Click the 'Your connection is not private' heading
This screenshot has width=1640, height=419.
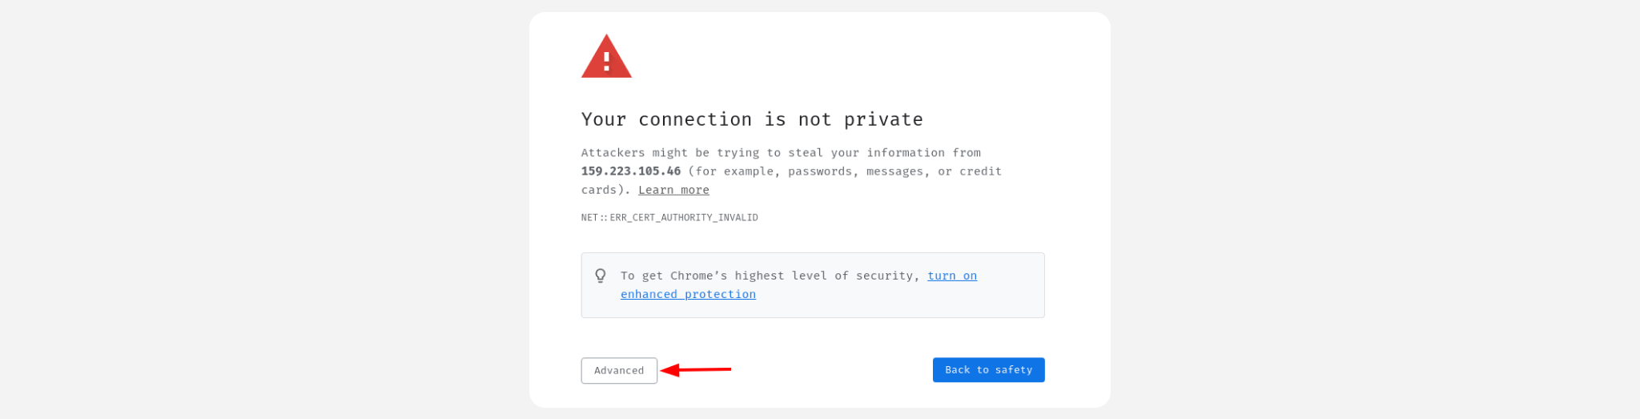click(x=752, y=119)
